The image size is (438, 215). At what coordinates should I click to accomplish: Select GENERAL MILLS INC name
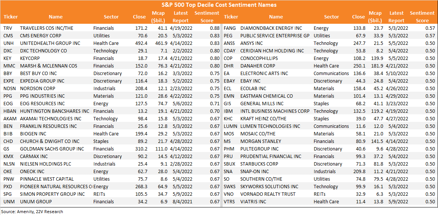point(262,103)
